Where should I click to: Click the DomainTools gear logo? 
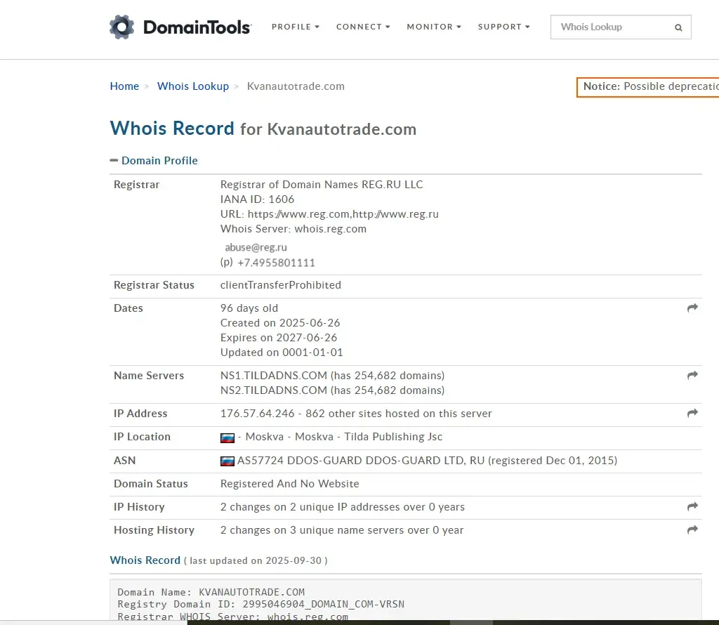click(121, 27)
